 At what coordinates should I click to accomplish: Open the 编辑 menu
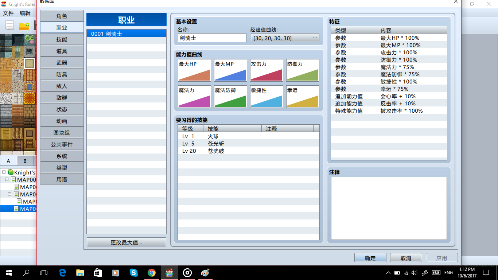click(25, 13)
